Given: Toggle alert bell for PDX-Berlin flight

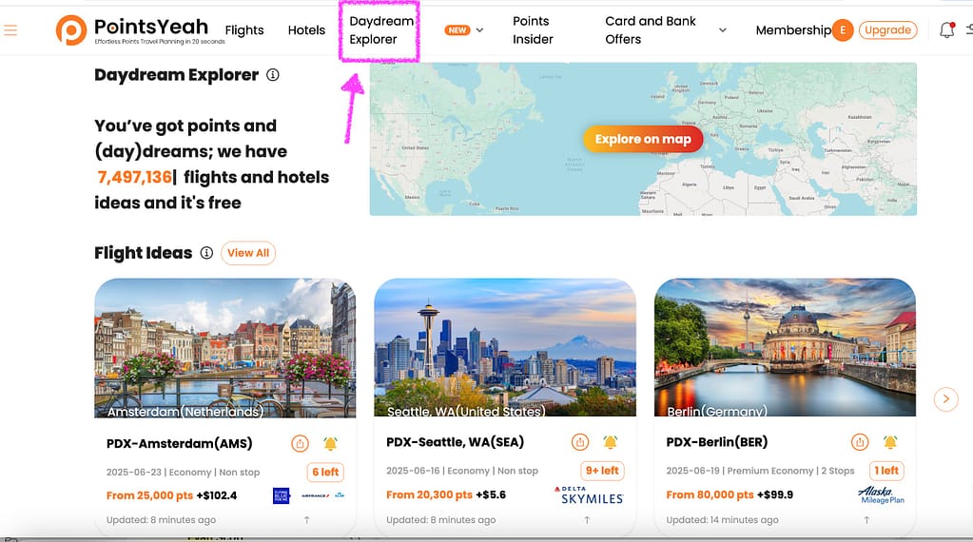Looking at the screenshot, I should (x=890, y=443).
